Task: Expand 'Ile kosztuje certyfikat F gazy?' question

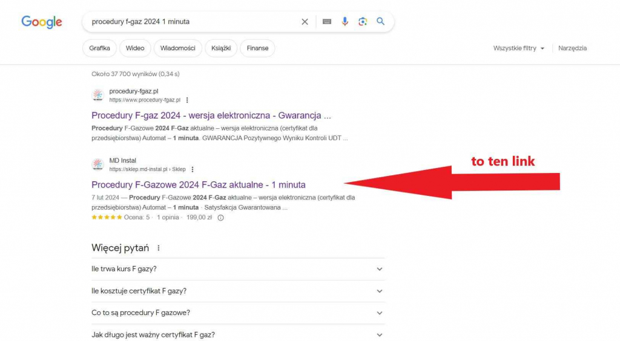Action: [379, 291]
